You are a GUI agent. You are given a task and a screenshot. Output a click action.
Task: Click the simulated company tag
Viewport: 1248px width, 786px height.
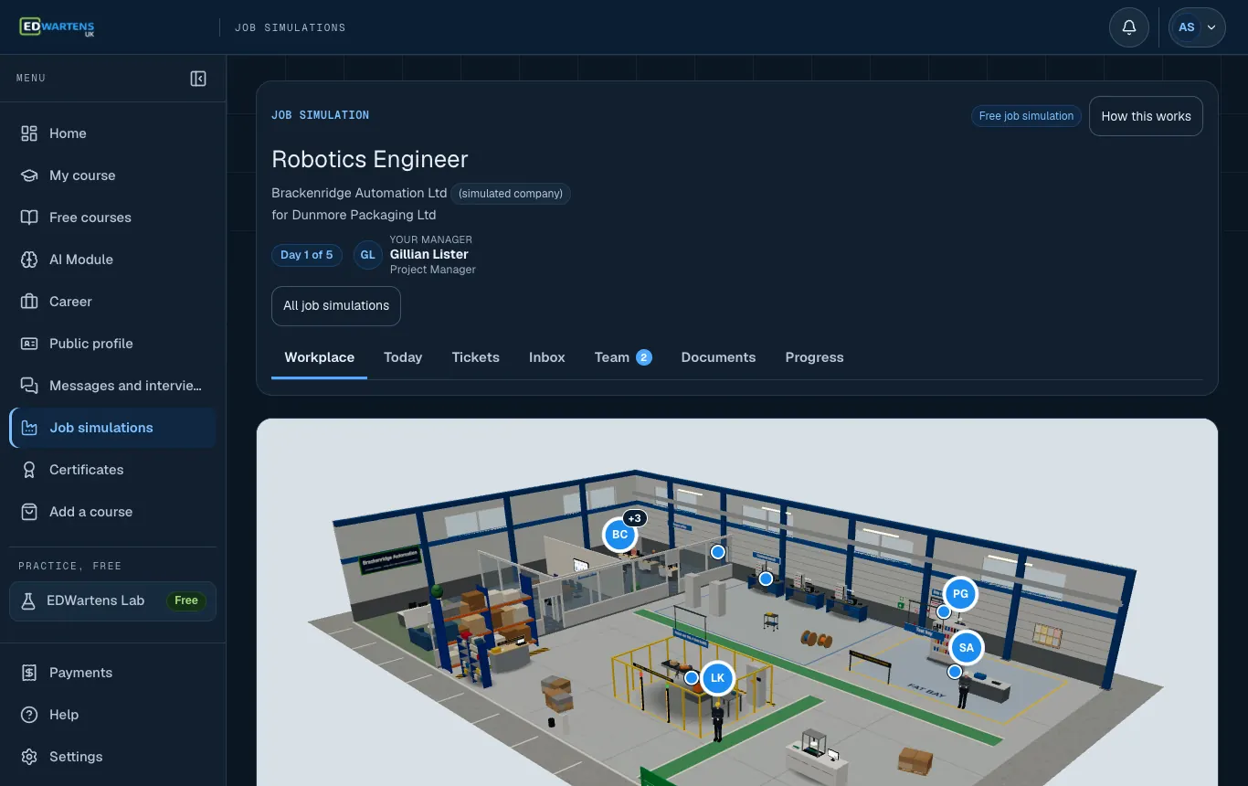coord(511,194)
